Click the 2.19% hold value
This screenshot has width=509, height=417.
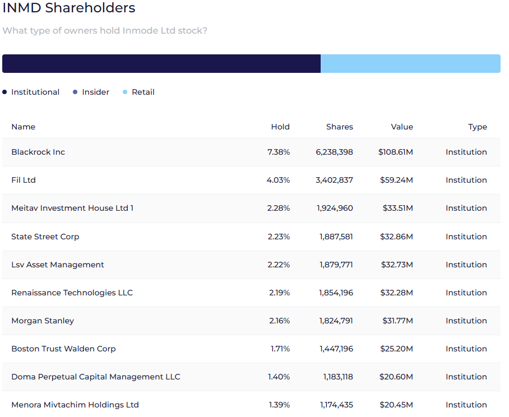coord(280,293)
